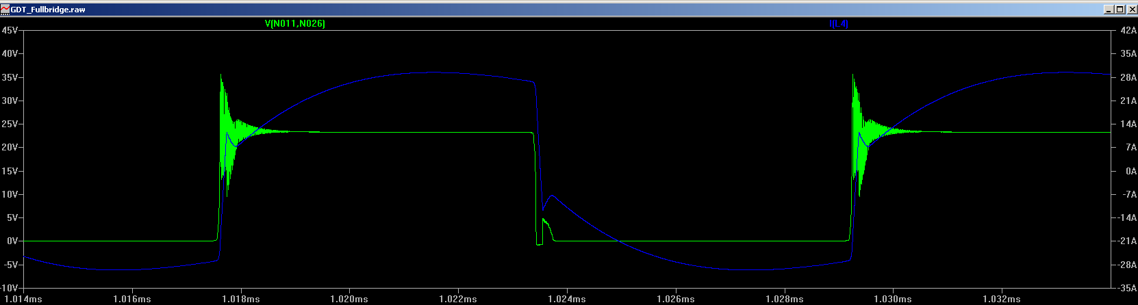Click the 1.020ms time axis label
Screen dimensions: 1138x305
pos(349,299)
